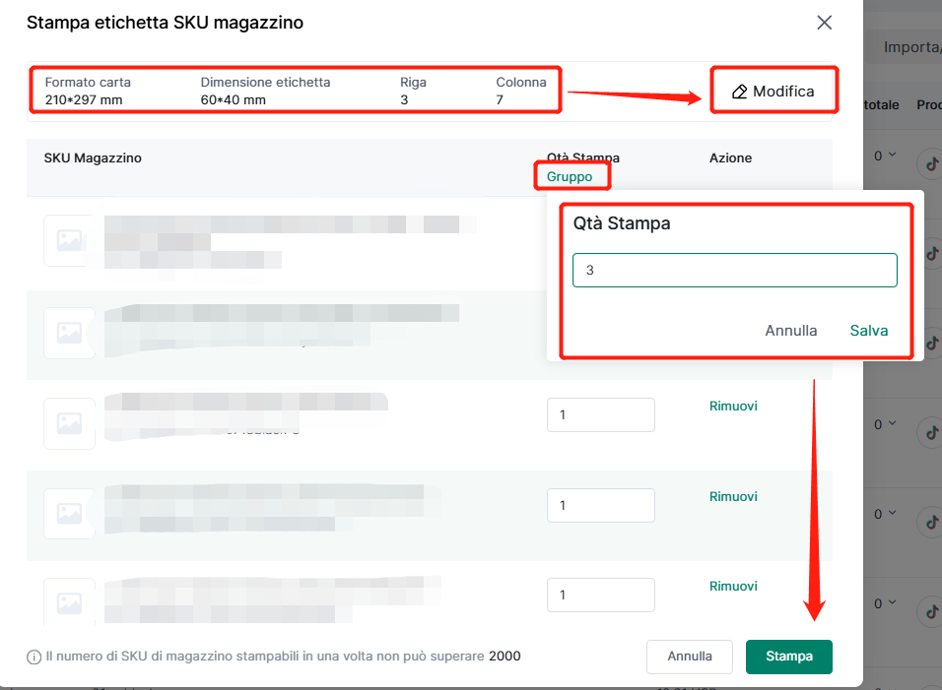Click the second SKU row image placeholder

pos(69,333)
